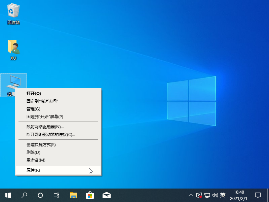Image resolution: width=269 pixels, height=202 pixels.
Task: Launch Microsoft Store from the taskbar
Action: click(90, 195)
